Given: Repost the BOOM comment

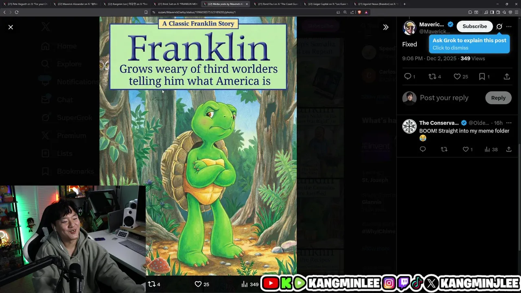Looking at the screenshot, I should point(444,149).
